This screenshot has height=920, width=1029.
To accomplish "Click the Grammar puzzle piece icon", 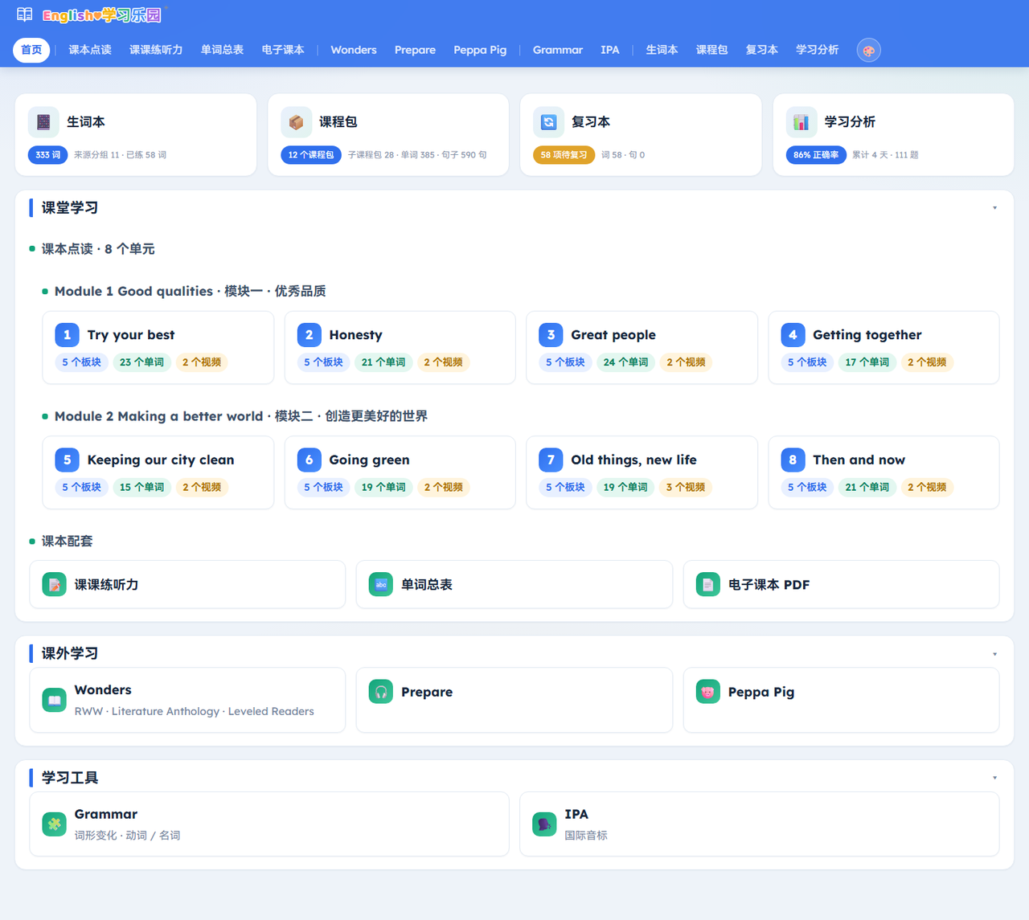I will coord(54,824).
